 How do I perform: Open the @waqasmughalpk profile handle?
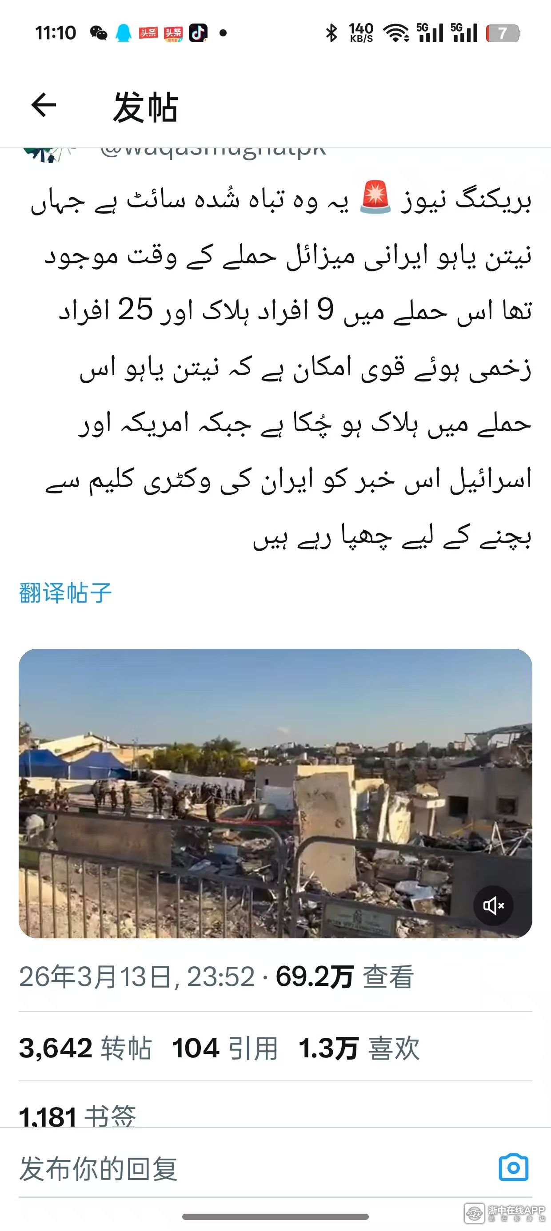click(213, 150)
